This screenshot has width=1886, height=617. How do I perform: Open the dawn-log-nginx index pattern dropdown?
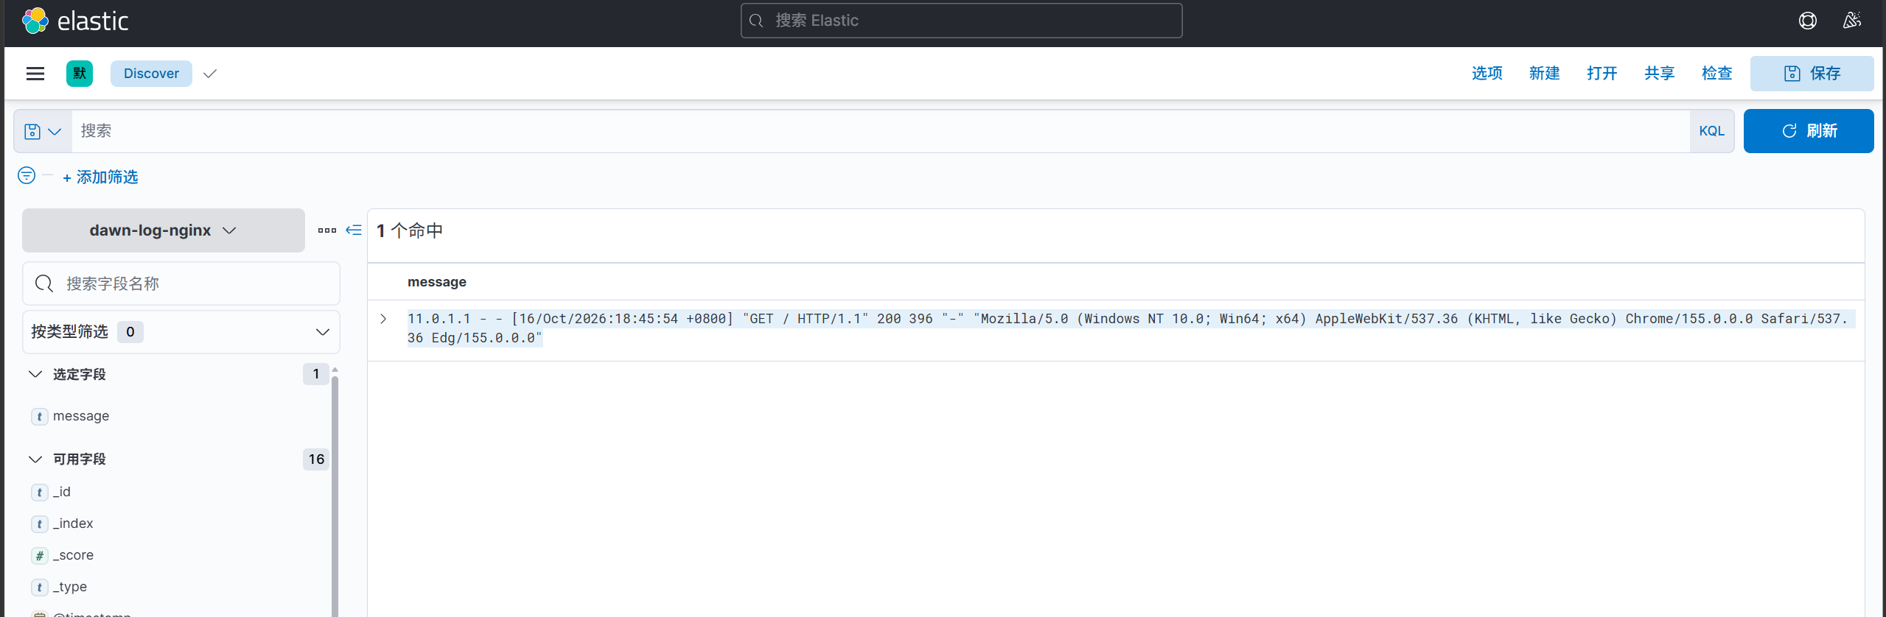coord(163,230)
